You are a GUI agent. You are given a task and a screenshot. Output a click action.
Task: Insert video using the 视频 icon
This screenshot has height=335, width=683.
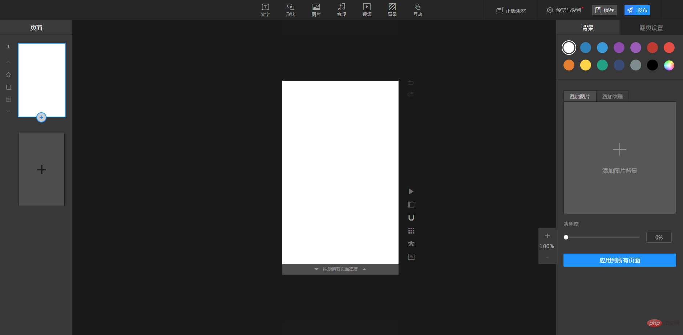pyautogui.click(x=367, y=10)
